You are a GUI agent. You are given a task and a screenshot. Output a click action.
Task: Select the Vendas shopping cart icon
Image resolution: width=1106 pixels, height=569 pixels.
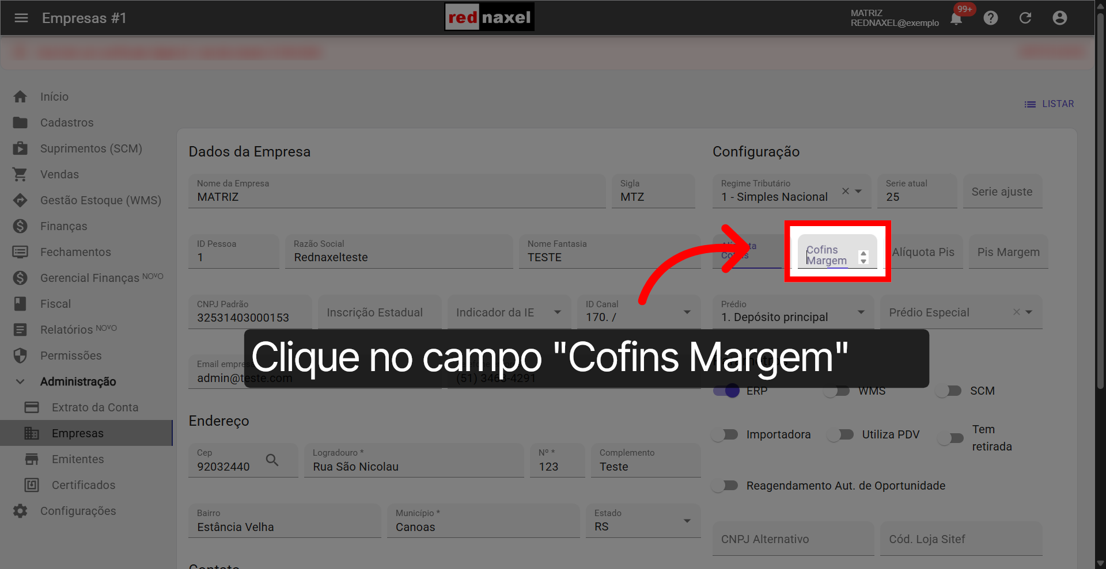click(x=20, y=174)
